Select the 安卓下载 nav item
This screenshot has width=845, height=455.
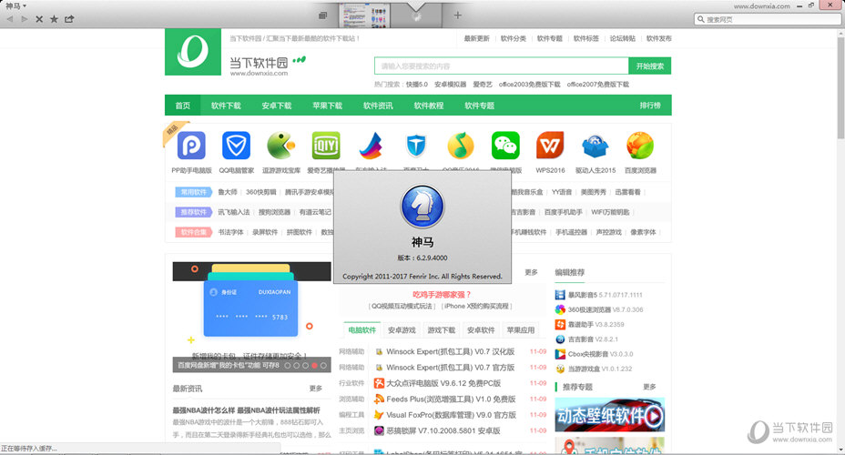point(277,106)
